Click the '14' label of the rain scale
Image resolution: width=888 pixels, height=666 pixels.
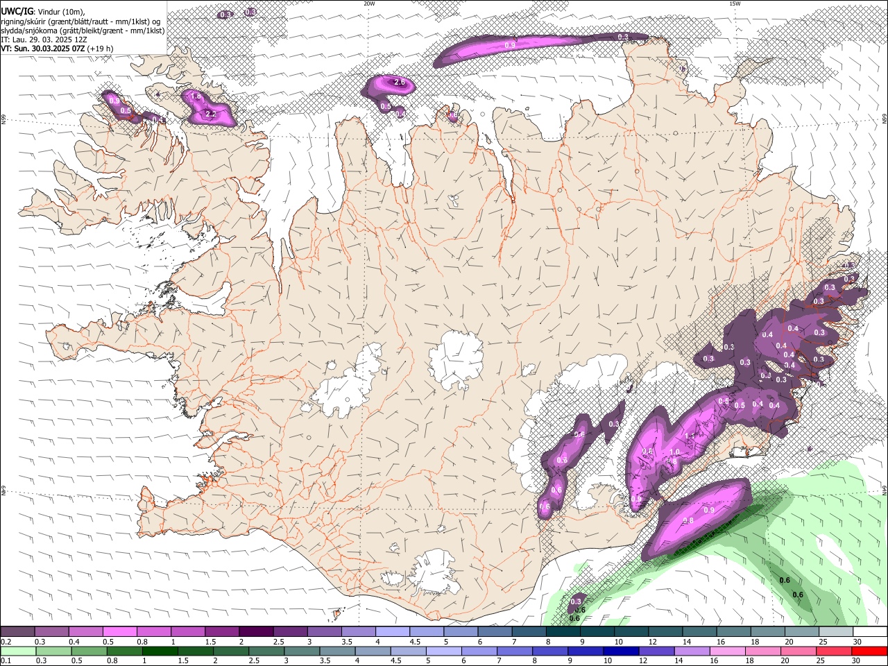pos(679,660)
